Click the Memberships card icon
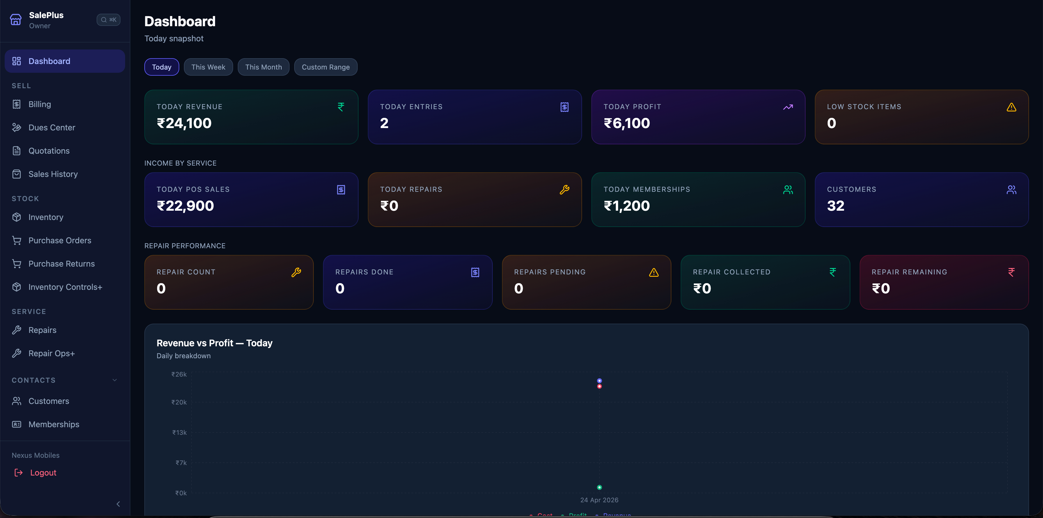 (x=17, y=424)
